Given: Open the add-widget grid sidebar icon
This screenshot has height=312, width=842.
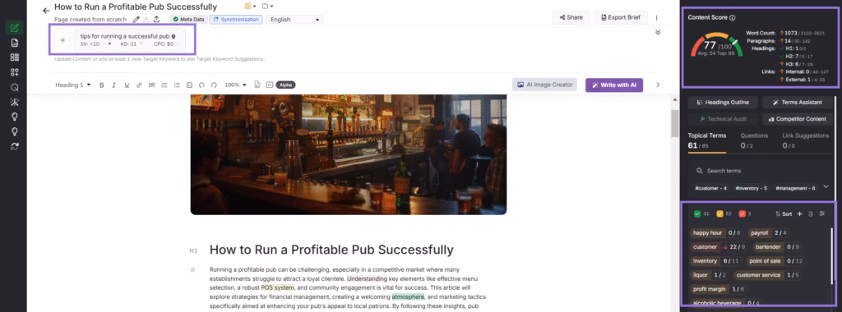Looking at the screenshot, I should pyautogui.click(x=15, y=71).
